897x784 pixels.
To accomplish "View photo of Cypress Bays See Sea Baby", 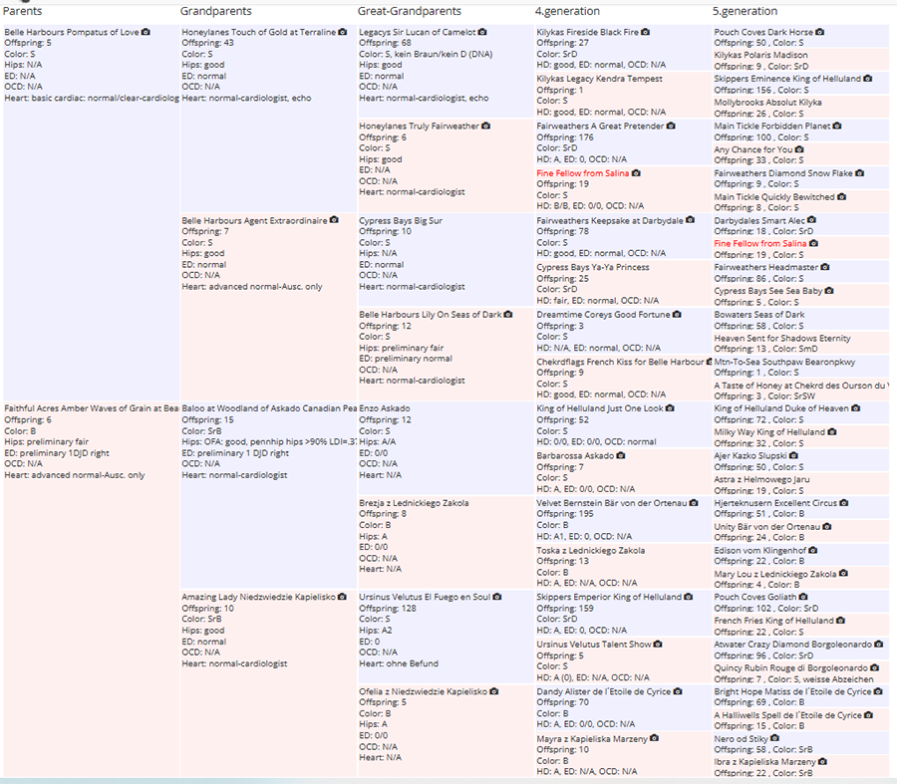I will (829, 291).
